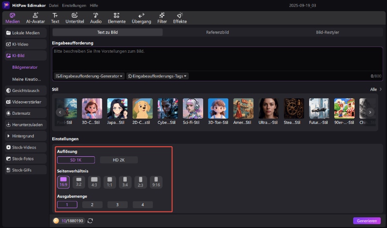This screenshot has height=228, width=387.
Task: Click the Generieren button
Action: [x=367, y=221]
